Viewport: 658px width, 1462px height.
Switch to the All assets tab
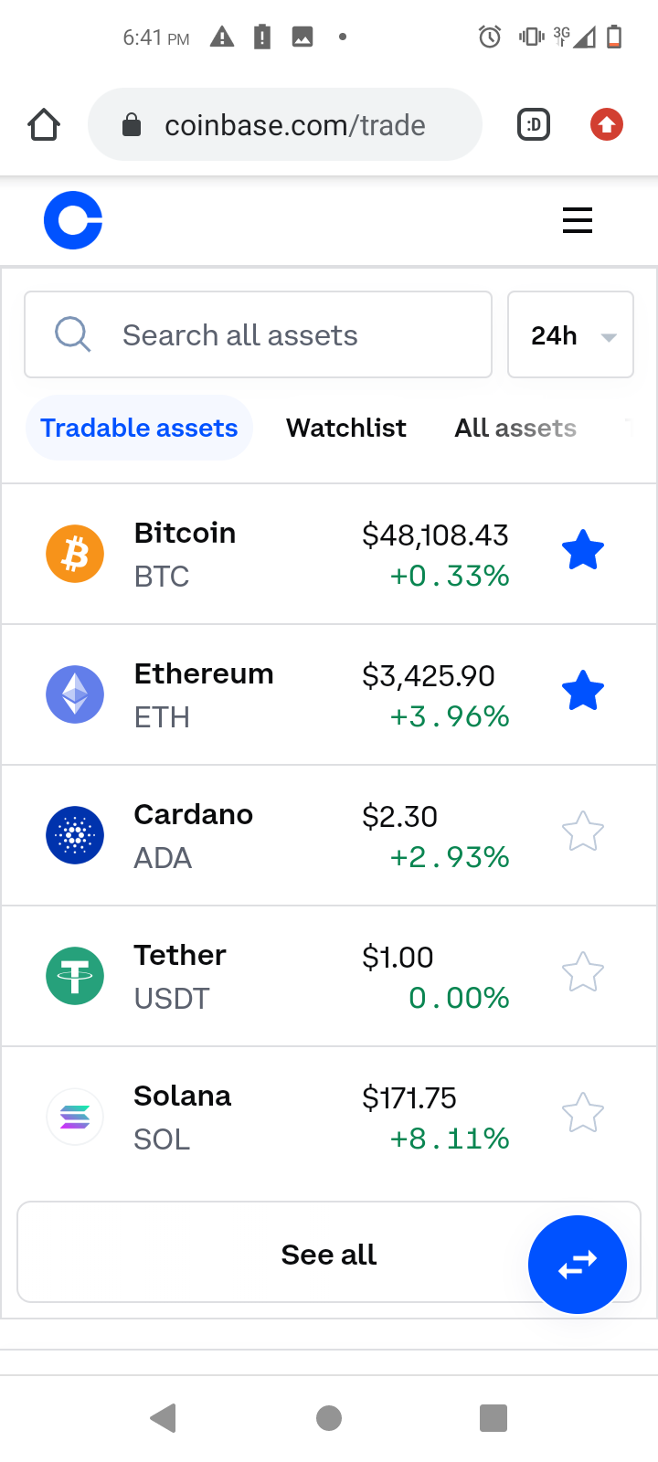[515, 428]
